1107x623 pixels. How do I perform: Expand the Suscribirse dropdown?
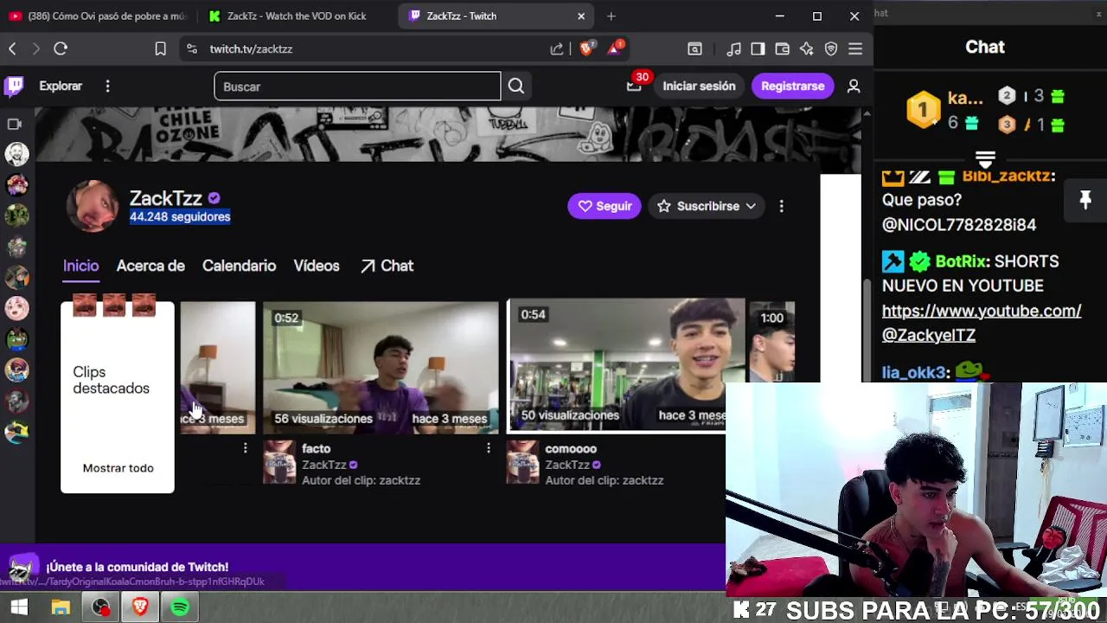(x=707, y=206)
